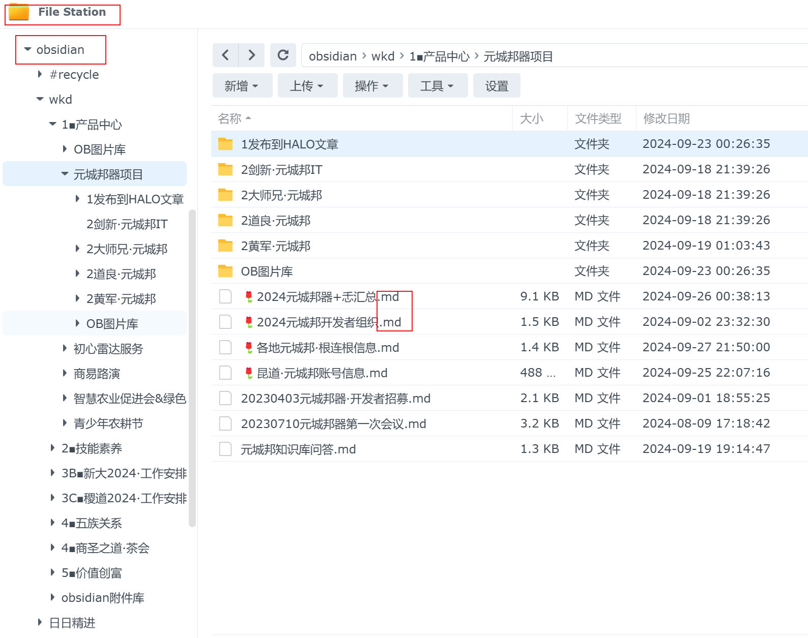
Task: Click file icon of 元城邦知识库问答.md
Action: coord(225,449)
